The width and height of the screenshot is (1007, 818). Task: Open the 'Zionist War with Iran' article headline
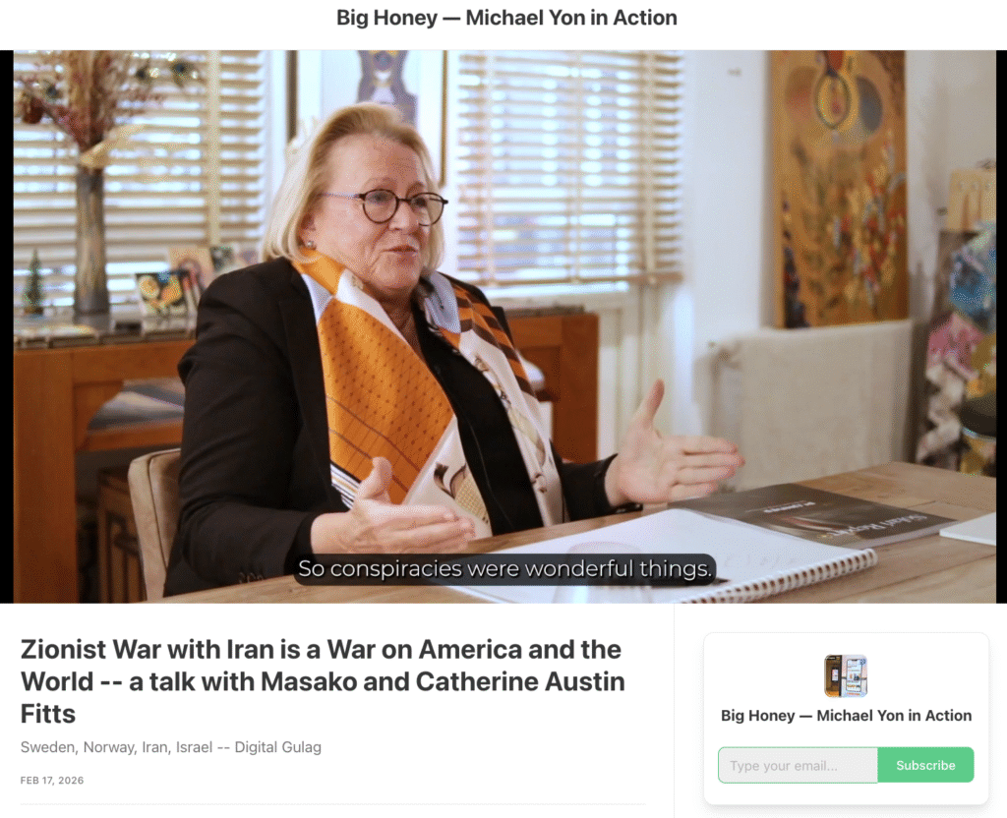tap(323, 681)
